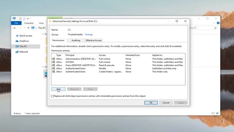The height and width of the screenshot is (132, 234).
Task: Click the user group icon beside the Users entry
Action: [x=53, y=65]
